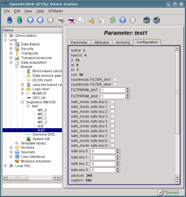Navigate back using the left arrow icon
This screenshot has height=197, width=186.
[40, 20]
